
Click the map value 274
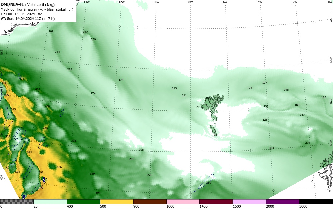pyautogui.click(x=308, y=143)
